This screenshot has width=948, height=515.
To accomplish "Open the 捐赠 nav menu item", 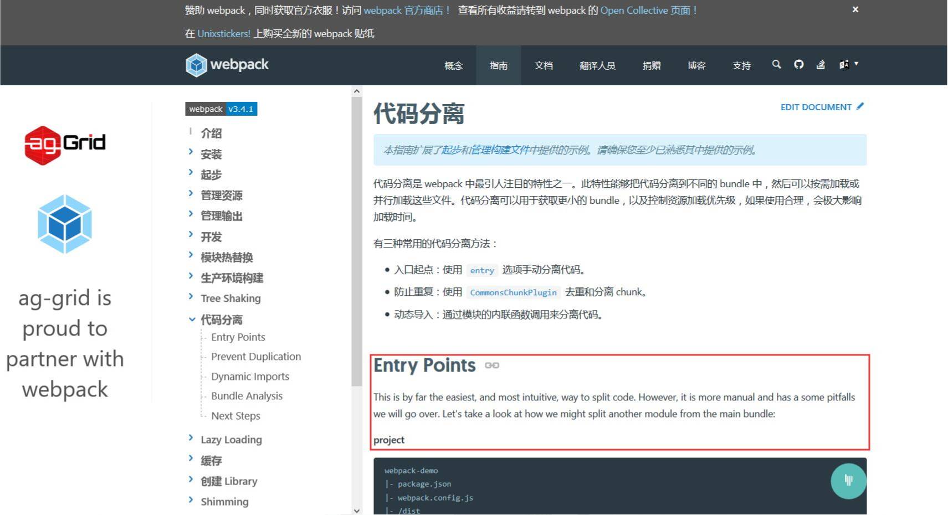I will (652, 65).
